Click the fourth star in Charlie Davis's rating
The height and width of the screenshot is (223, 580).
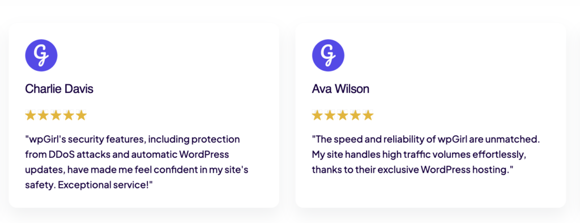pos(69,115)
